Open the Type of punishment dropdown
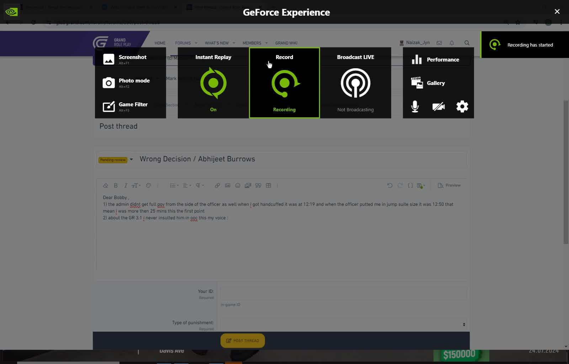 point(342,324)
